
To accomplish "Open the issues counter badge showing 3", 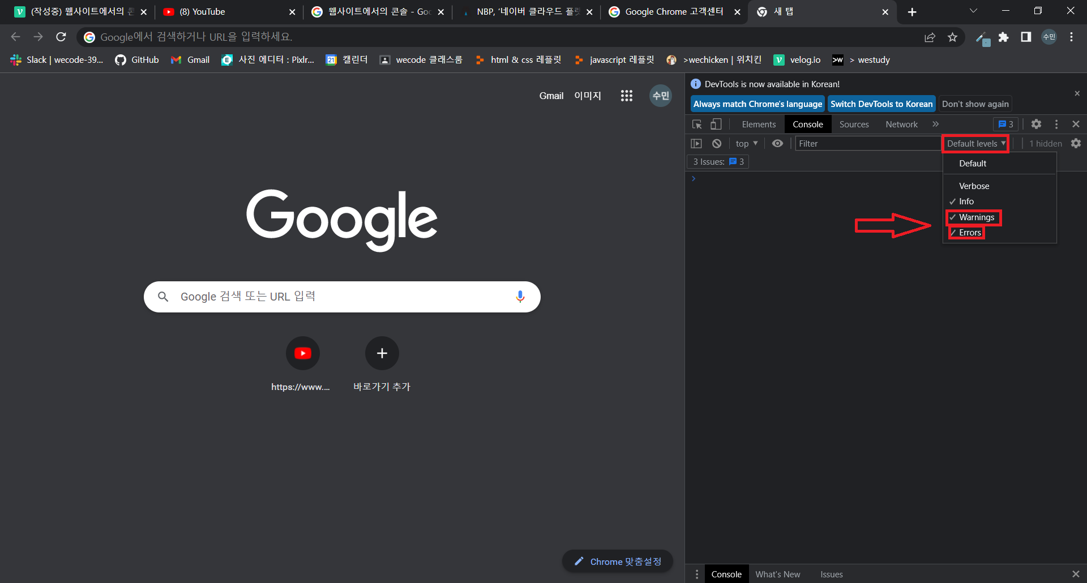I will tap(1005, 124).
